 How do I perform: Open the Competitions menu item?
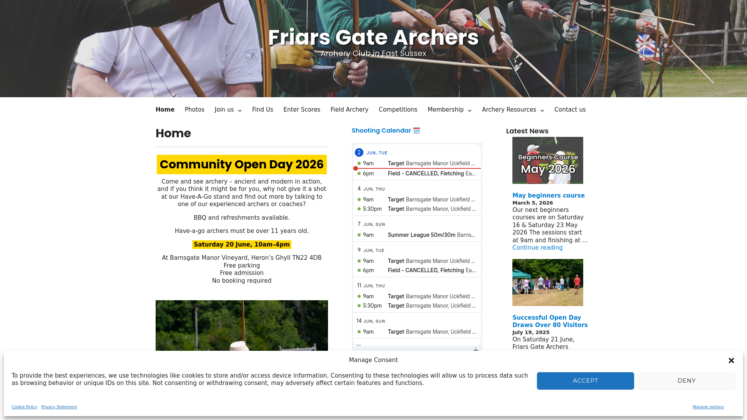coord(398,110)
